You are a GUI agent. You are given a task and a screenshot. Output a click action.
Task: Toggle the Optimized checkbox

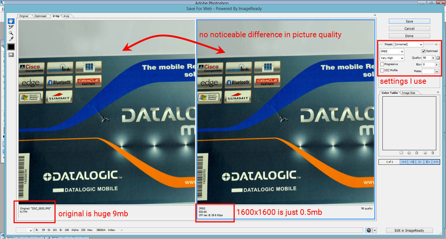pyautogui.click(x=424, y=51)
